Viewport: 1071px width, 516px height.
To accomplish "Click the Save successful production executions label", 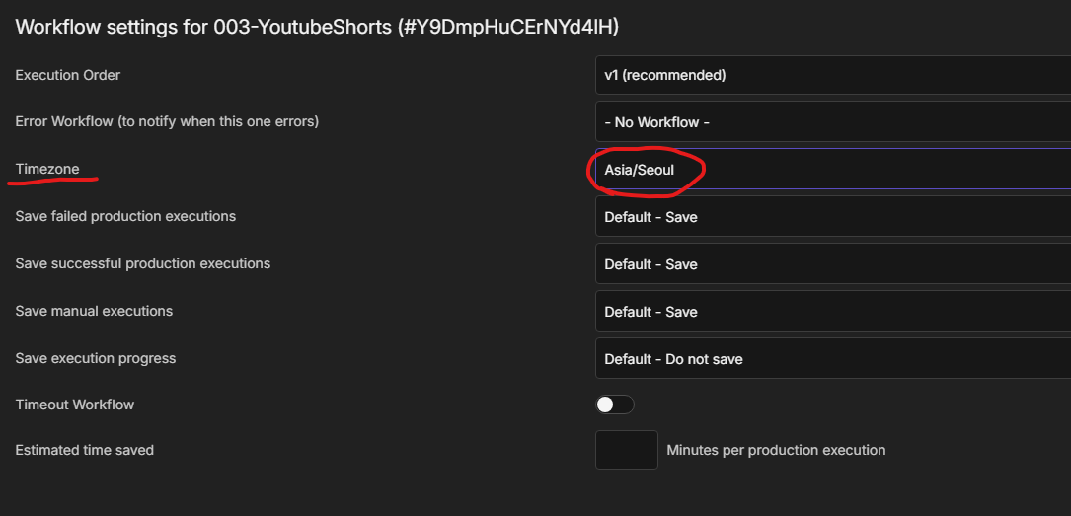I will [x=143, y=263].
